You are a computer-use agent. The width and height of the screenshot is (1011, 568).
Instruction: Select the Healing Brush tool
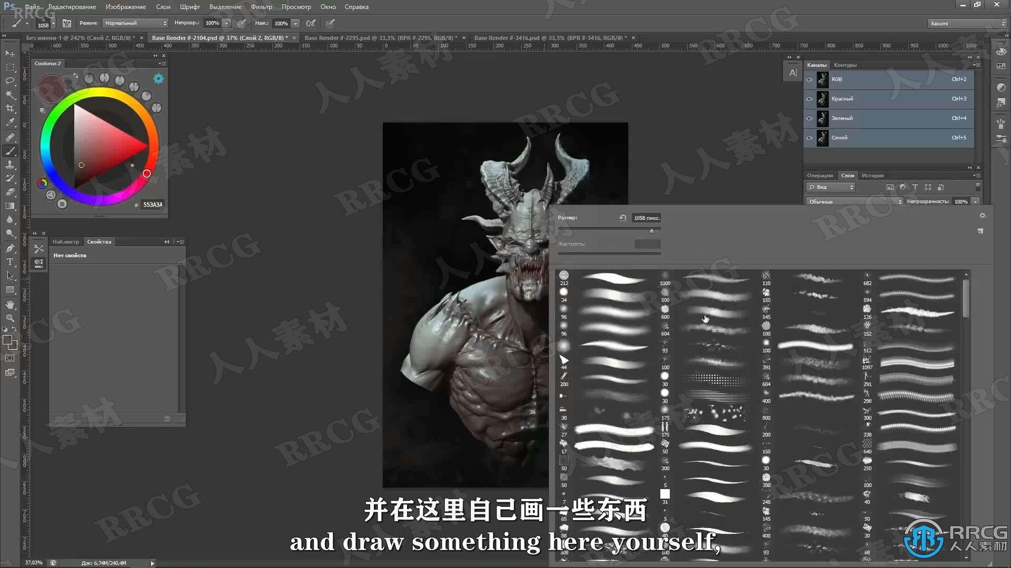pos(10,137)
